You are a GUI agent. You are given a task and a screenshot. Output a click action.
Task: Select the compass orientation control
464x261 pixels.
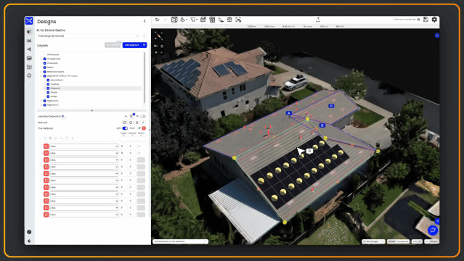point(159,36)
